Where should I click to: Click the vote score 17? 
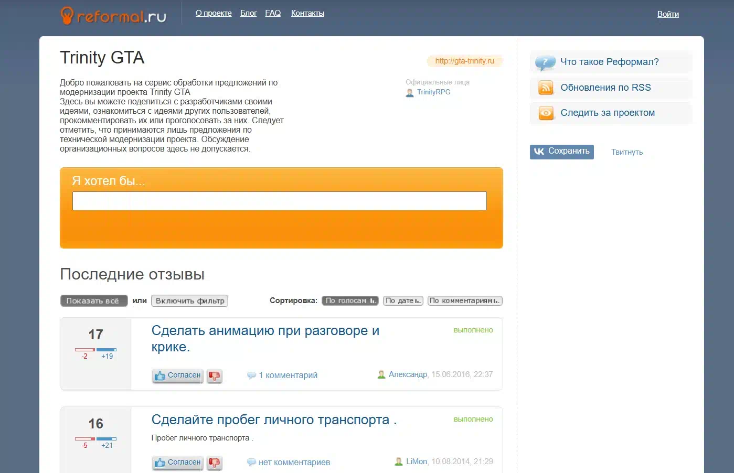(95, 335)
